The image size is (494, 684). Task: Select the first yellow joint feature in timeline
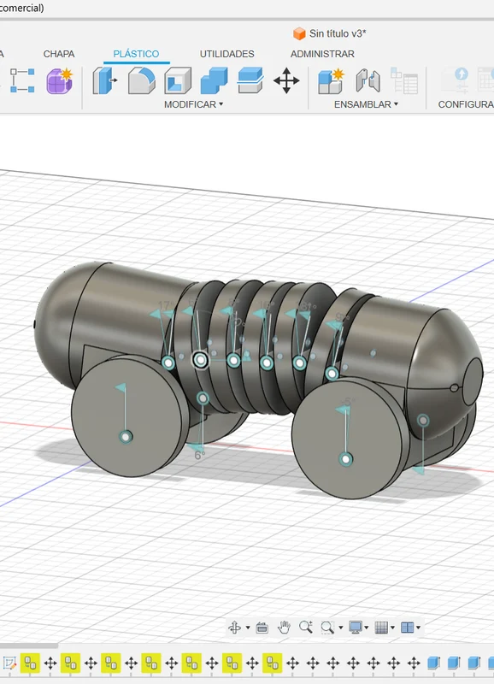[x=30, y=663]
